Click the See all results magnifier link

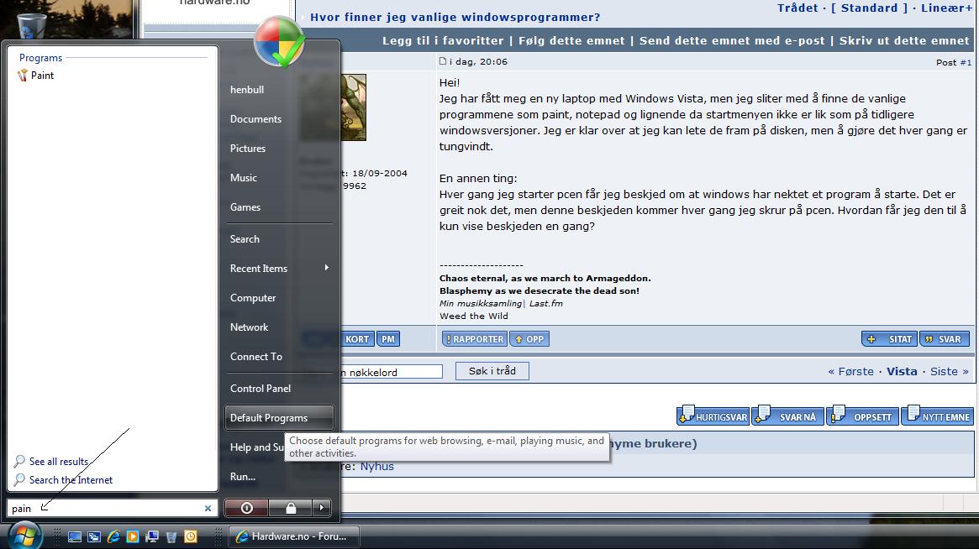coord(51,462)
